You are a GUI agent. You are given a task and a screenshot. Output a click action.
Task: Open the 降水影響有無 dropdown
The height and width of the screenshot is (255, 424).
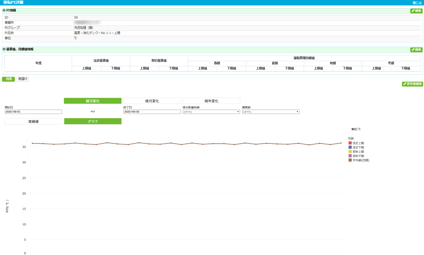(211, 112)
